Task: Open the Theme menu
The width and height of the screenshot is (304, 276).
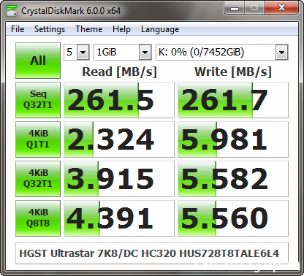Action: pos(89,29)
